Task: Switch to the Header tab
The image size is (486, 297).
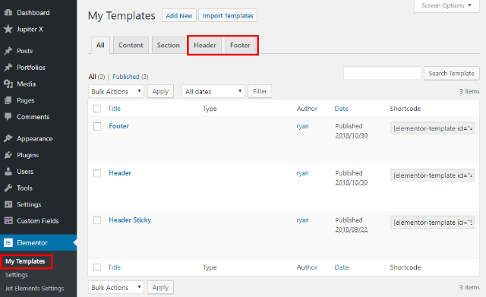Action: click(x=205, y=46)
